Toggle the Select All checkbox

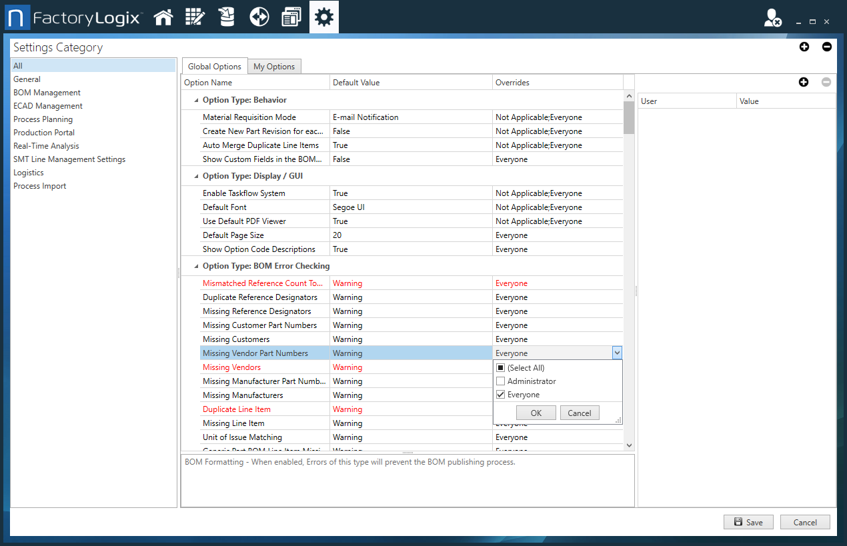click(501, 367)
